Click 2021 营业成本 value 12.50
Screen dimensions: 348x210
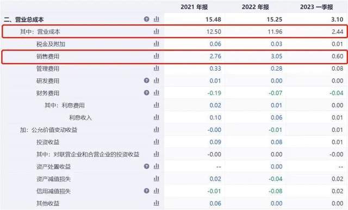point(214,32)
